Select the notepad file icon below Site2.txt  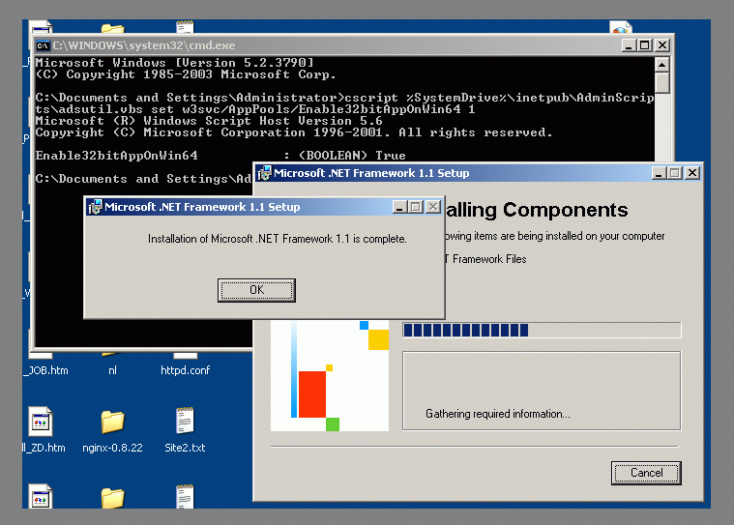[x=185, y=496]
